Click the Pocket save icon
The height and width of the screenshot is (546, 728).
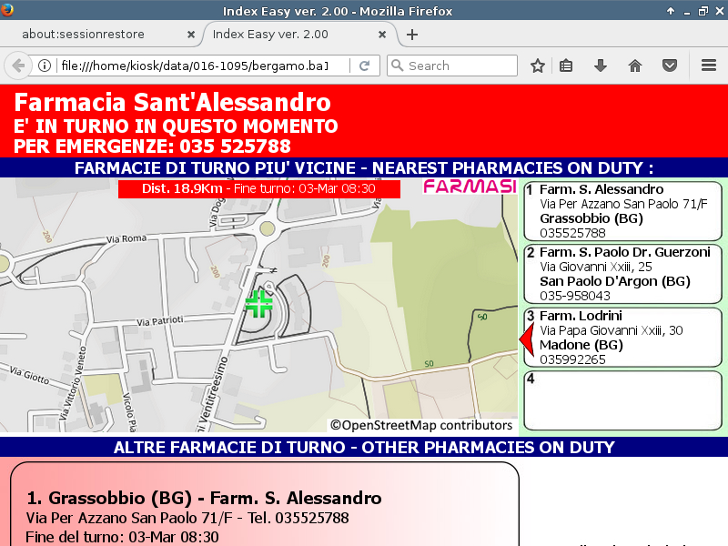pyautogui.click(x=669, y=66)
